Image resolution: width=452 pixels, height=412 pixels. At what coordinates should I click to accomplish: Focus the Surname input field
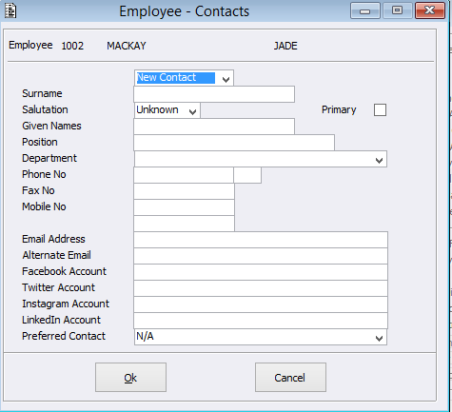(214, 94)
